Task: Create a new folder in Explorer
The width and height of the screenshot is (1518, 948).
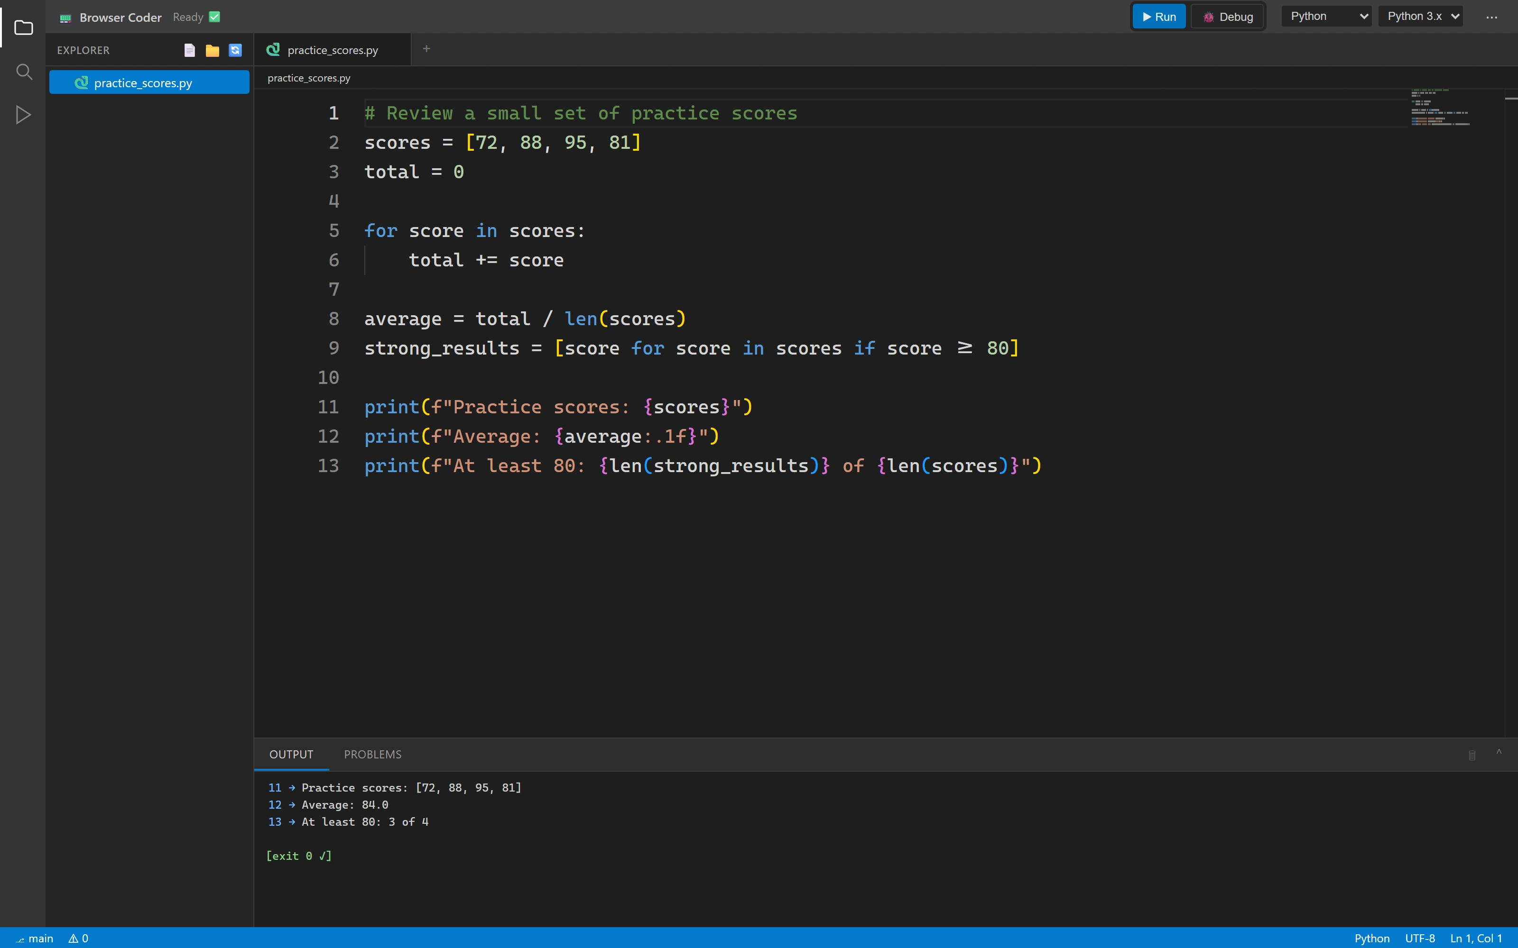Action: (213, 50)
